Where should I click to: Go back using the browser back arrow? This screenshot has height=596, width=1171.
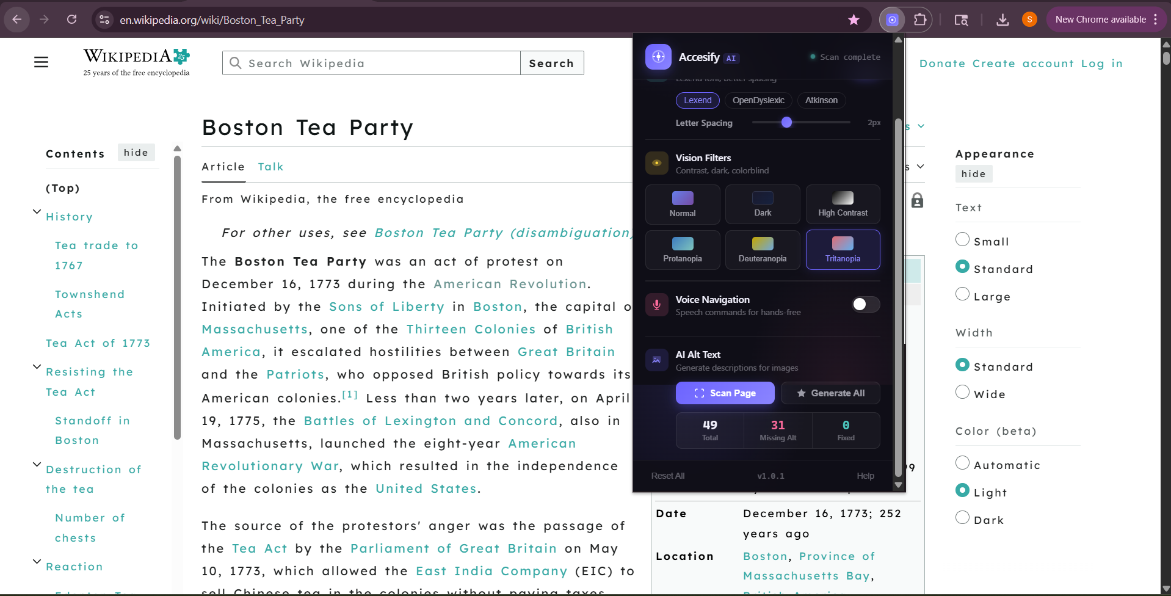[x=17, y=20]
